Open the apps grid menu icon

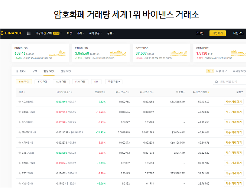29,33
